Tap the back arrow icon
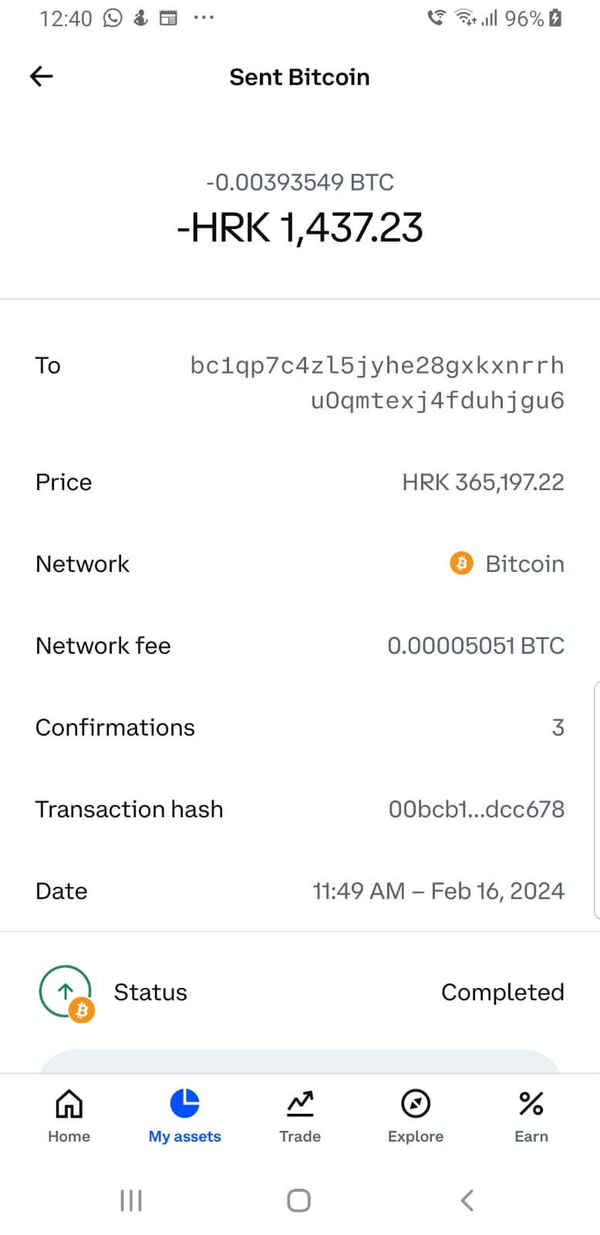The height and width of the screenshot is (1235, 600). pyautogui.click(x=42, y=76)
